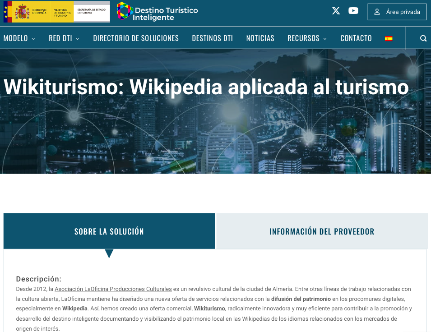Open the CONTACTO menu item
The height and width of the screenshot is (332, 431).
tap(356, 38)
